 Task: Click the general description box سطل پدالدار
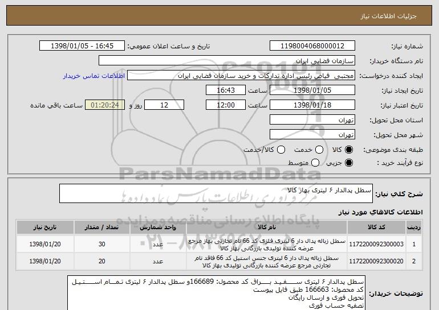(x=216, y=193)
